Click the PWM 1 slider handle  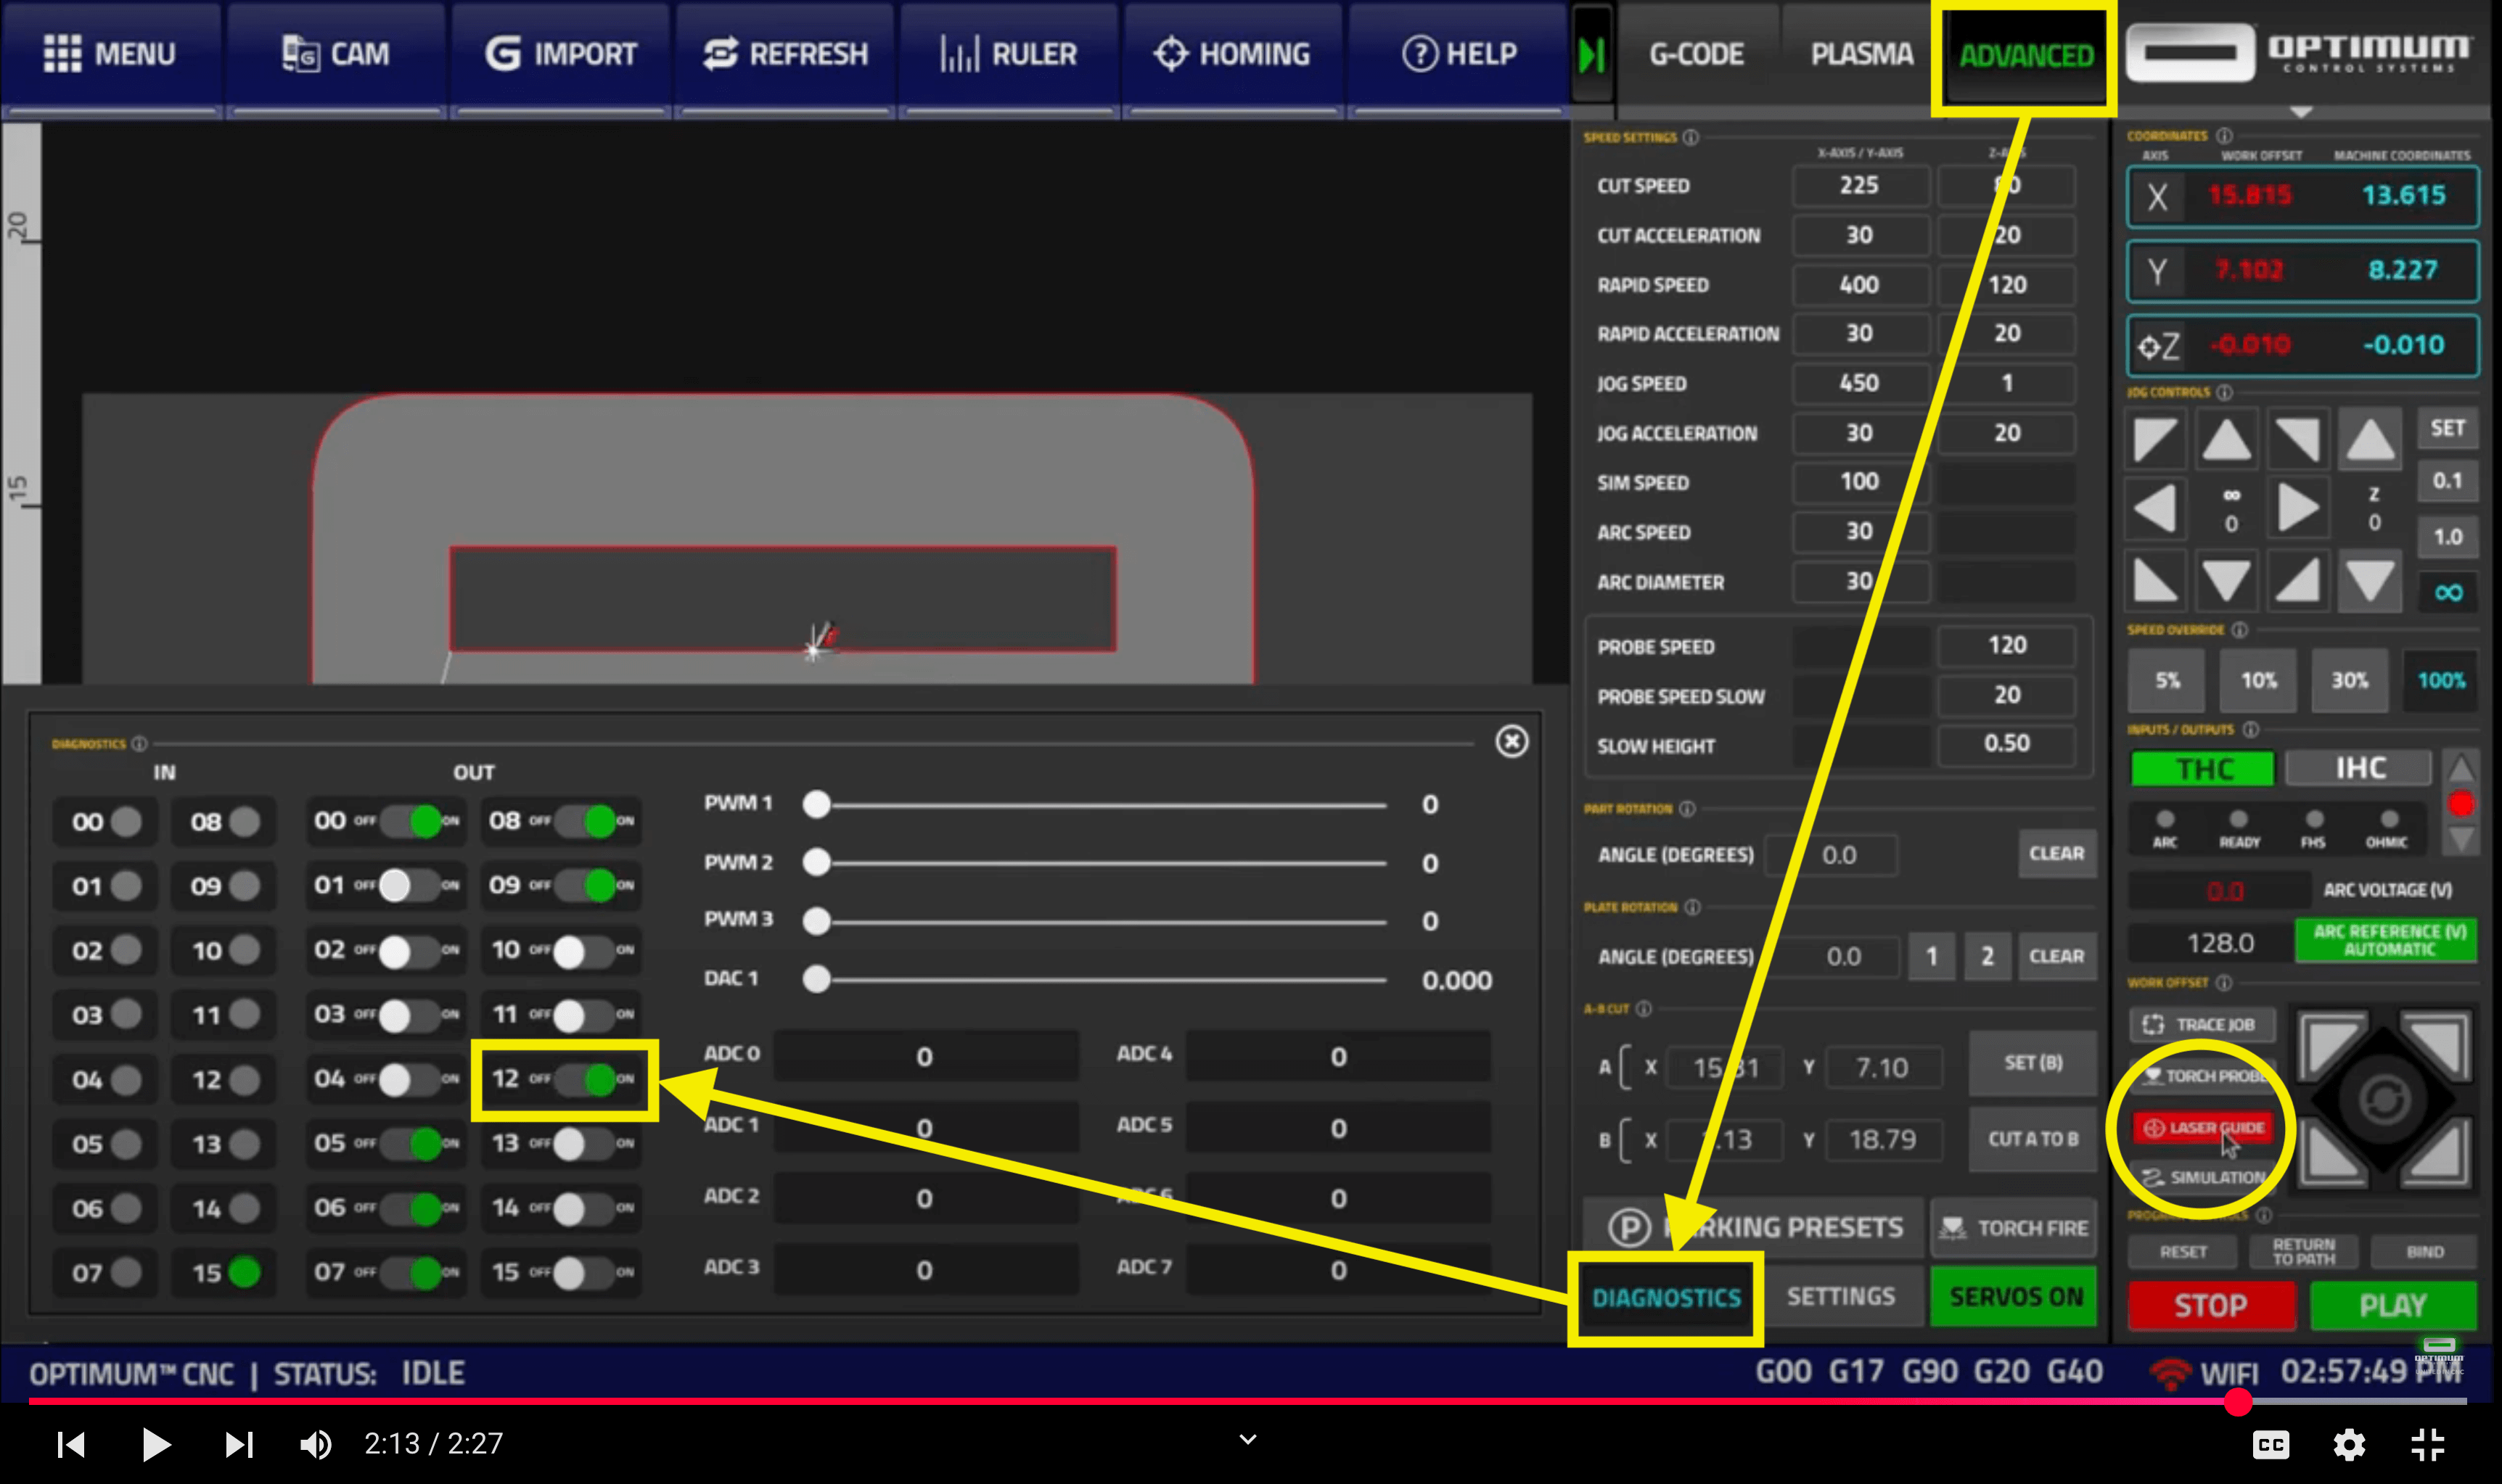[x=816, y=804]
